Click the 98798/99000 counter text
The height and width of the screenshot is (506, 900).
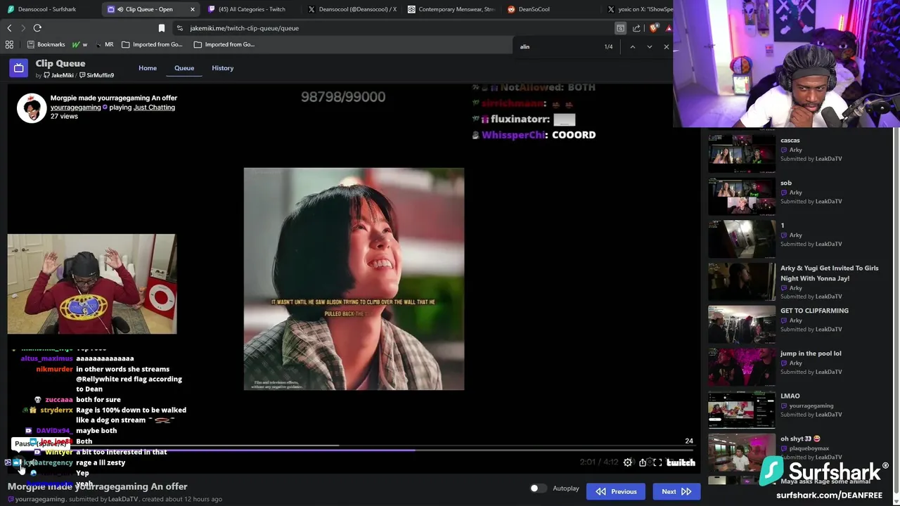click(x=343, y=97)
